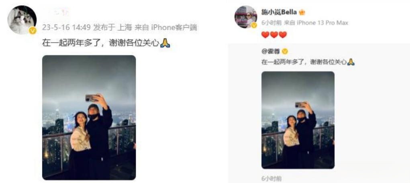Viewport: 410px width, 183px height.
Task: Click the verified badge on 施小岚Bella's avatar
Action: [x=254, y=25]
